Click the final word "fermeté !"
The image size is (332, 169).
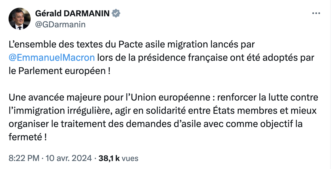tap(27, 136)
